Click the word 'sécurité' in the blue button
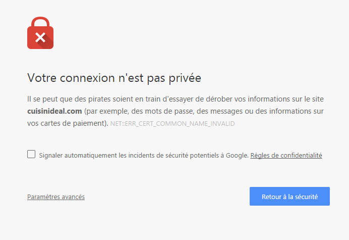The image size is (349, 240). point(307,197)
